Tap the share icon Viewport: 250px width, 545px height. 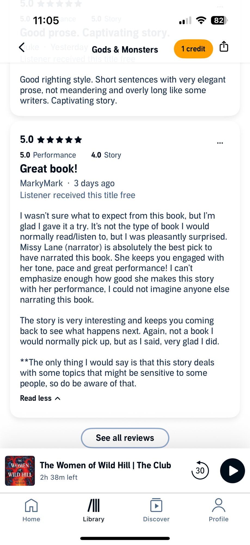pyautogui.click(x=224, y=47)
